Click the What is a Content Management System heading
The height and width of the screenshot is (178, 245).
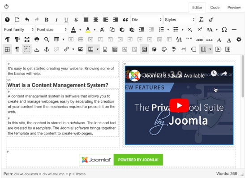click(x=58, y=85)
